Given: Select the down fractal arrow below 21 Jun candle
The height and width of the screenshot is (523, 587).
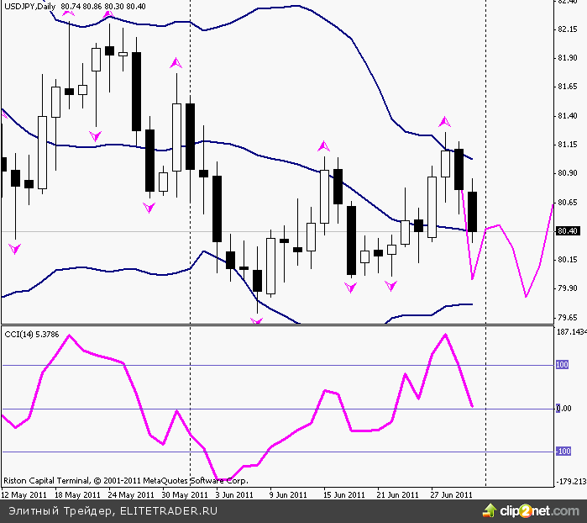Looking at the screenshot, I should point(390,286).
